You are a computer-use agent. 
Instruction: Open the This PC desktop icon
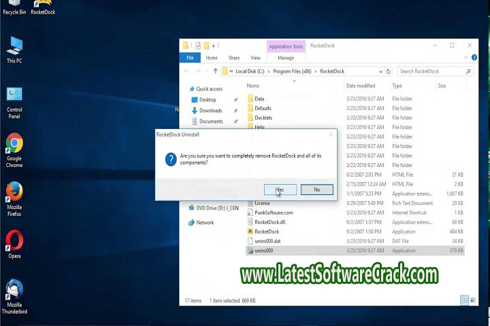pyautogui.click(x=14, y=50)
